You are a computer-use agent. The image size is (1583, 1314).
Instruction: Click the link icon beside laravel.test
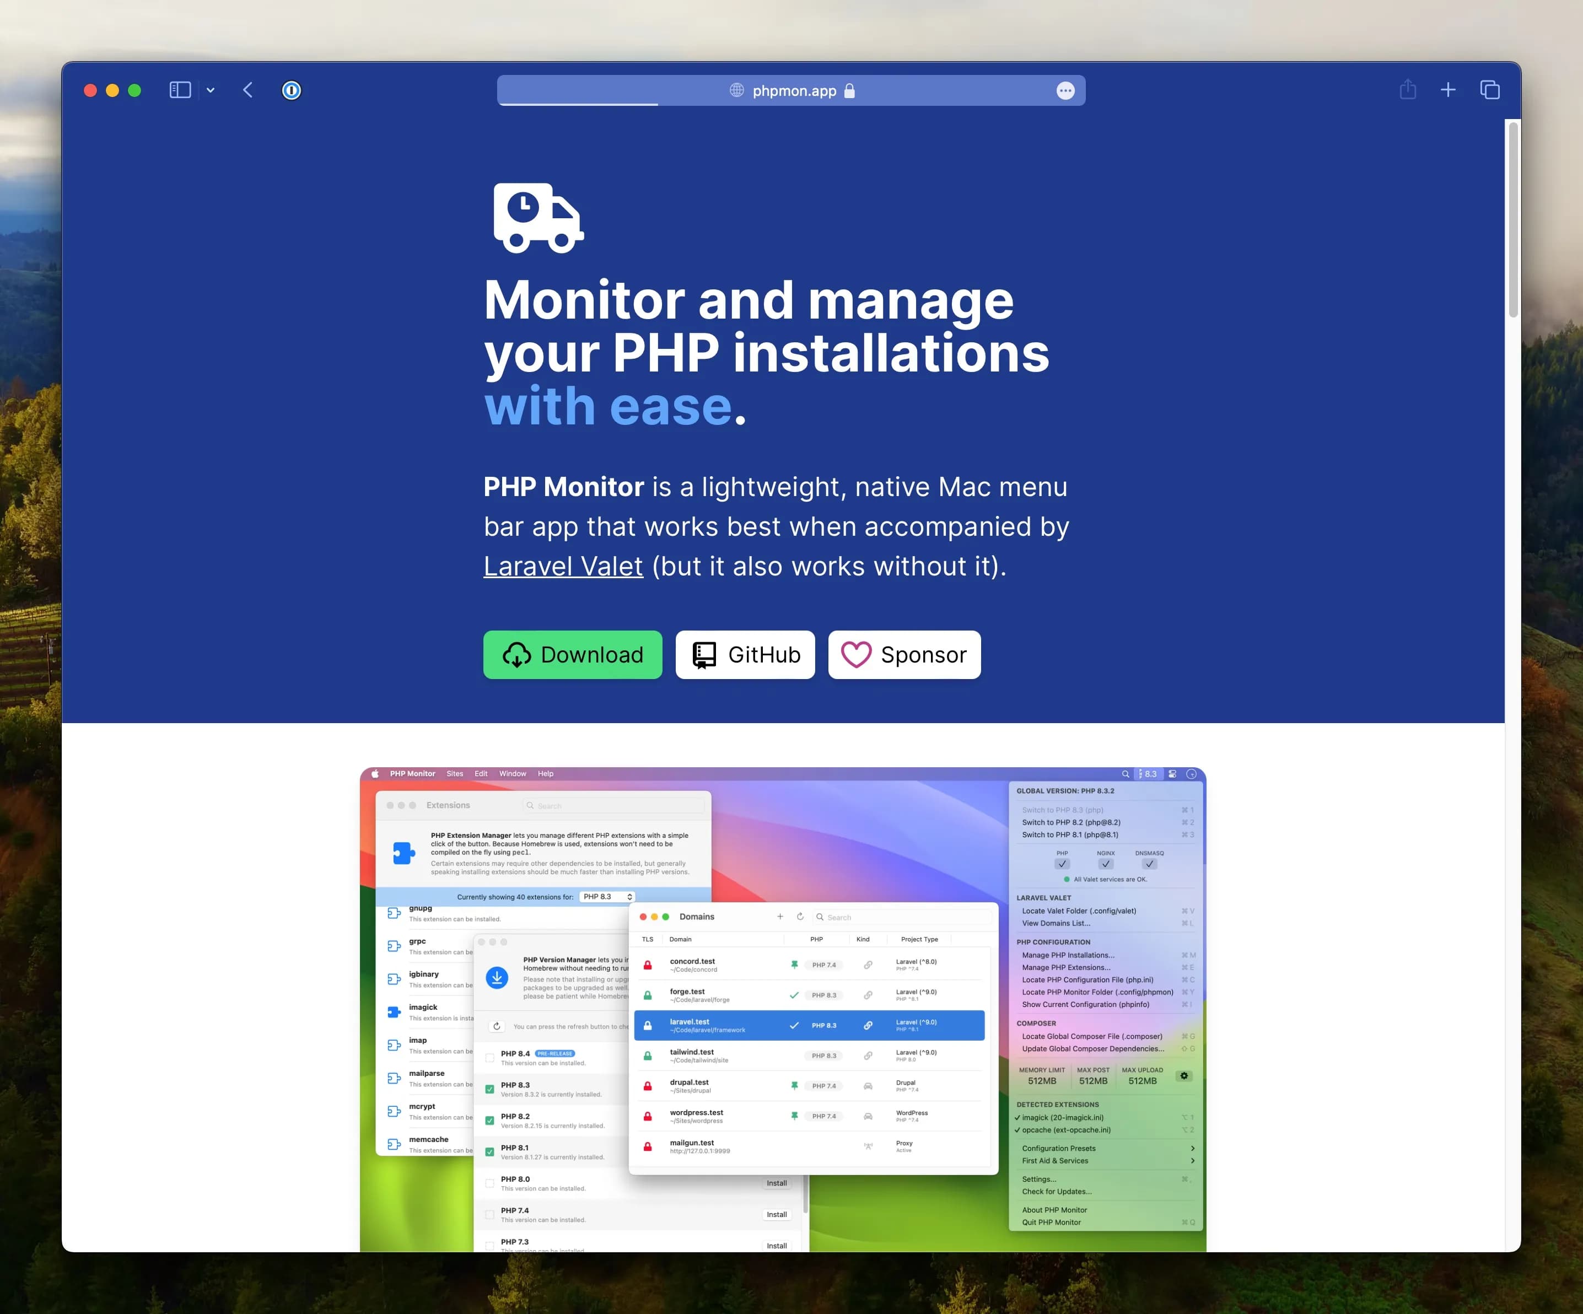pyautogui.click(x=868, y=1026)
